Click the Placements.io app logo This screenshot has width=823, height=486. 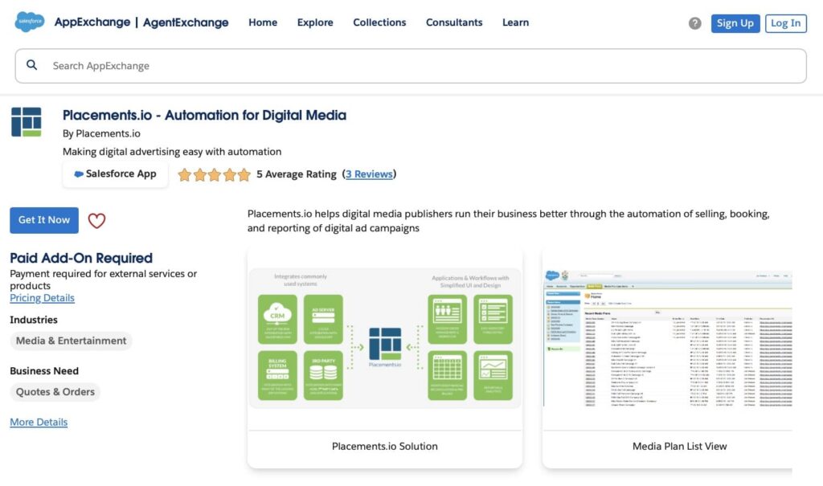point(27,122)
